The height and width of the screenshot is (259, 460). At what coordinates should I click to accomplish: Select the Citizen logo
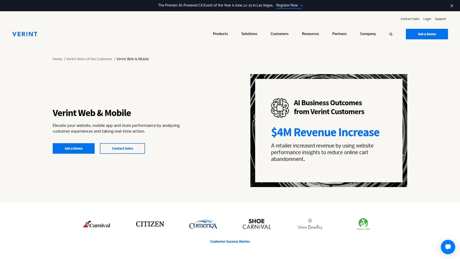click(150, 224)
